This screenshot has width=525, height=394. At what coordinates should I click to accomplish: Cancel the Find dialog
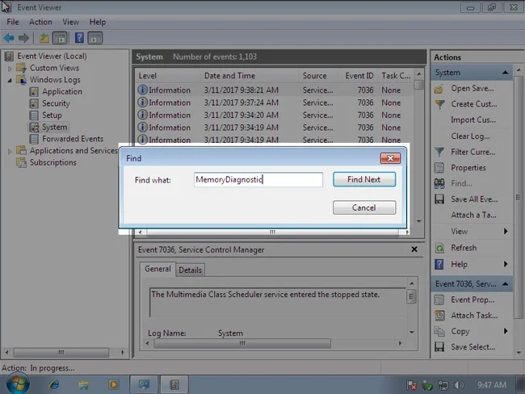(363, 207)
